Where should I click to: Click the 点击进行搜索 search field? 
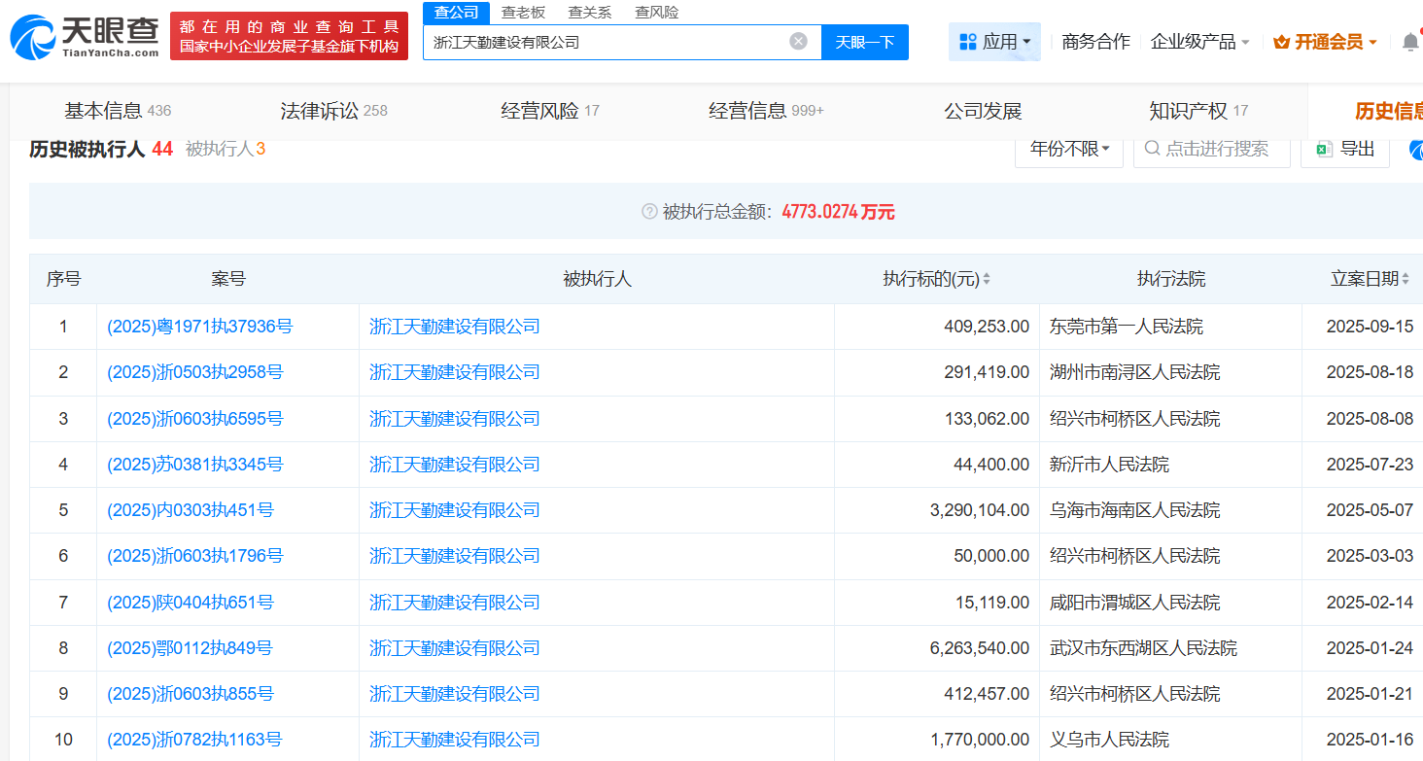1215,149
